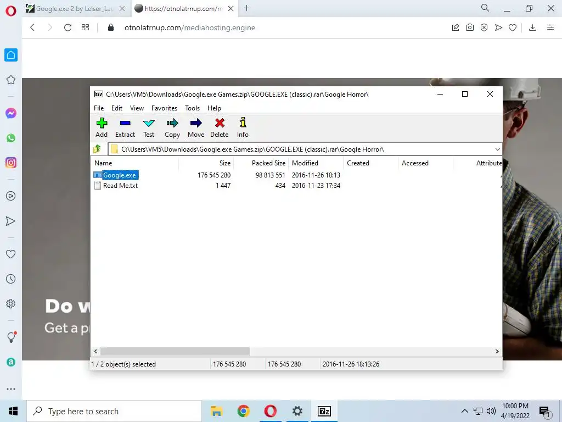Take a snapshot with the camera icon
This screenshot has height=422, width=562.
click(470, 27)
